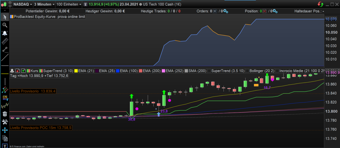The image size is (340, 148).
Task: Click the 13.914,9 (+0,97%) price quote
Action: (x=104, y=4)
